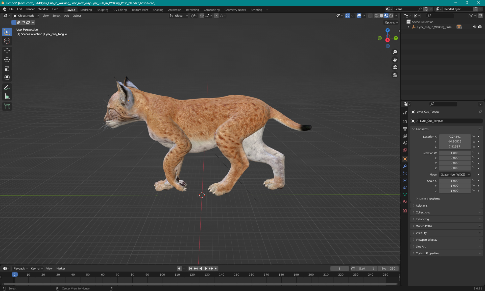Toggle show overlays button
Viewport: 485px width, 291px height.
coord(359,16)
